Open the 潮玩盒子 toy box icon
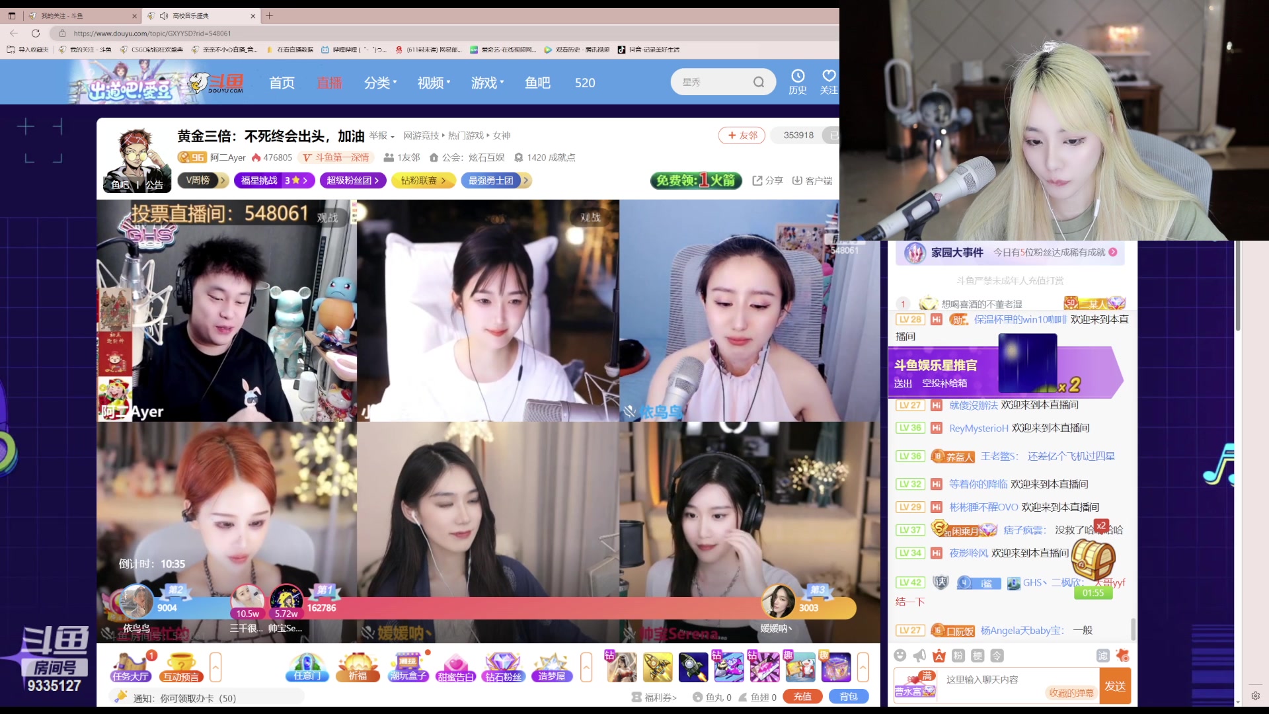This screenshot has width=1269, height=714. [408, 667]
